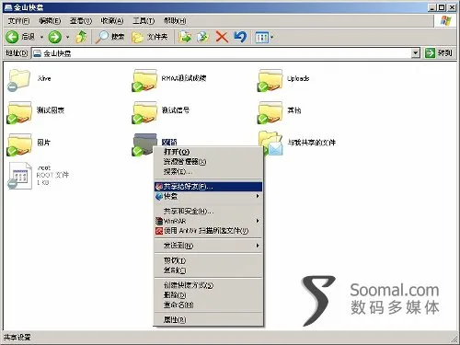Click the Xlive folder name label

tap(44, 78)
